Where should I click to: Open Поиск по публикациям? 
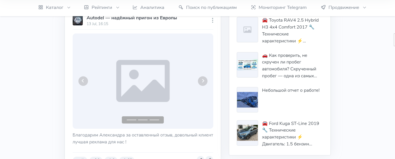207,8
